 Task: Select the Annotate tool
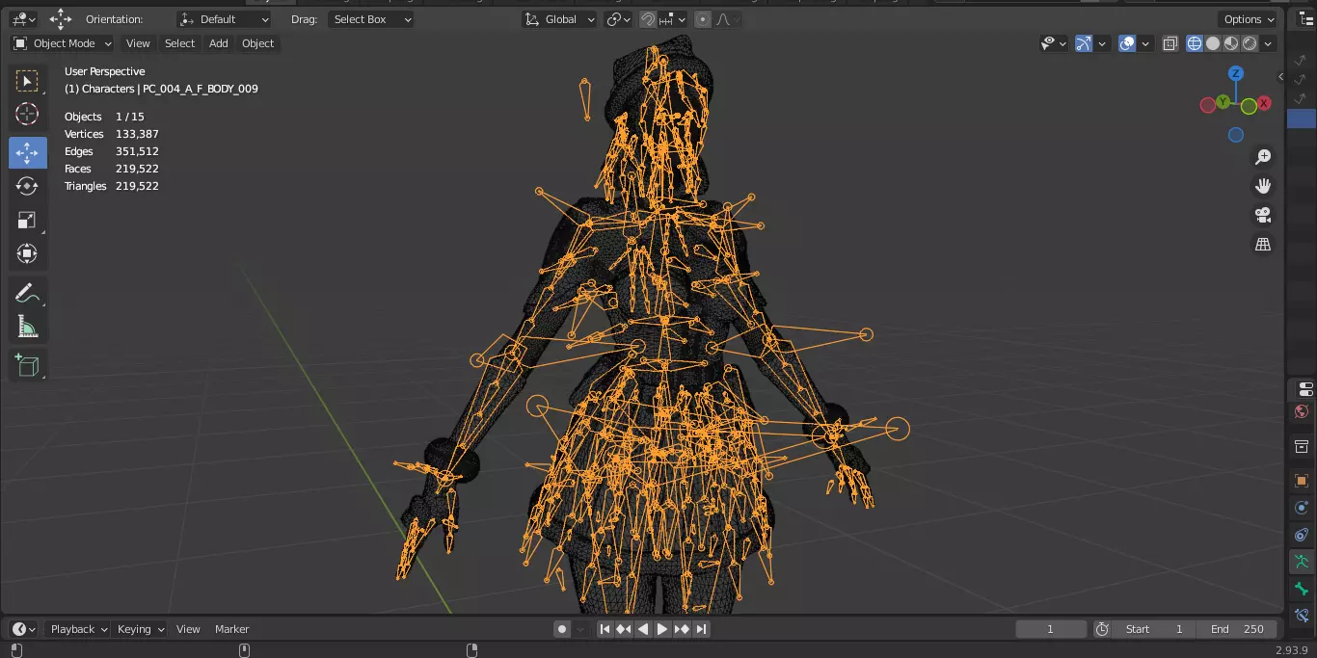[x=27, y=293]
